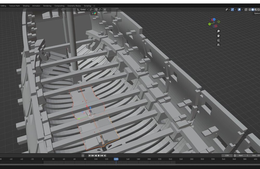
Task: Toggle snapping with the magnet icon
Action: (96, 10)
